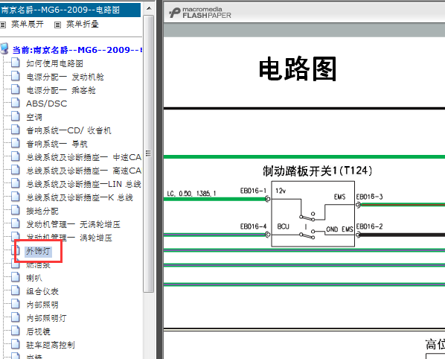Open 发动机管理一 涡轮增压 entry
The width and height of the screenshot is (445, 359).
69,238
